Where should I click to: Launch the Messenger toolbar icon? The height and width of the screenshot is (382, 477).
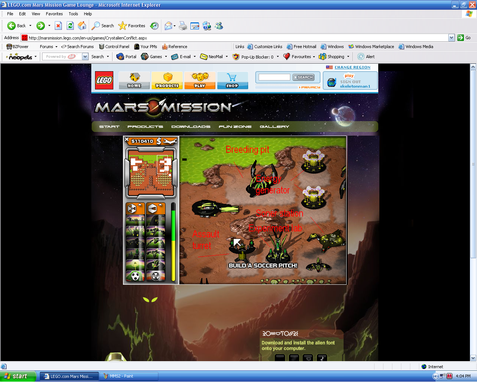pyautogui.click(x=219, y=26)
